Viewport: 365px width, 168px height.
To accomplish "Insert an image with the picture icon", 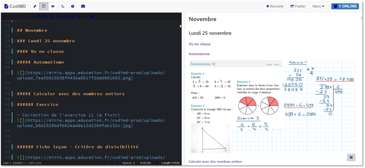I will point(72,17).
